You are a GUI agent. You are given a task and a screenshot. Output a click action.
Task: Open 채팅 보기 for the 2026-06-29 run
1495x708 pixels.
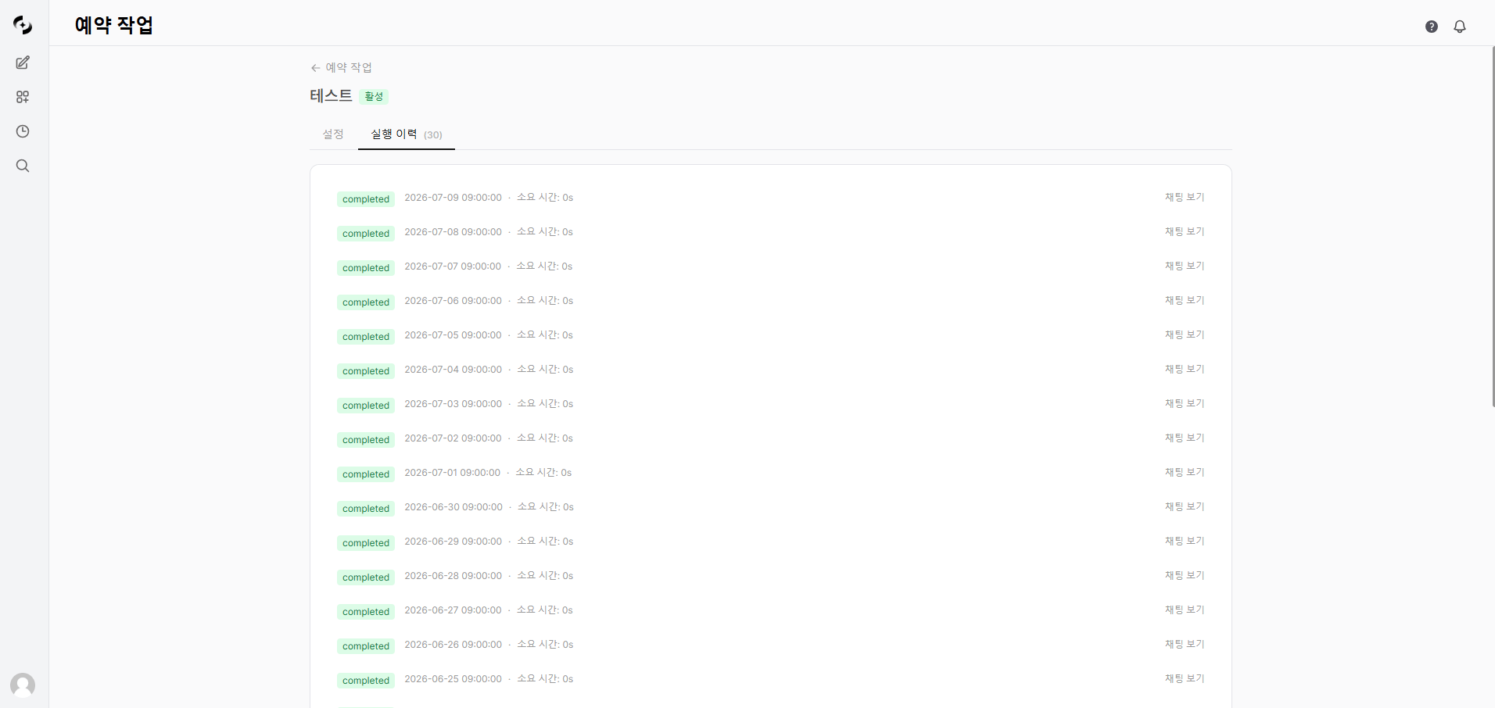point(1185,542)
